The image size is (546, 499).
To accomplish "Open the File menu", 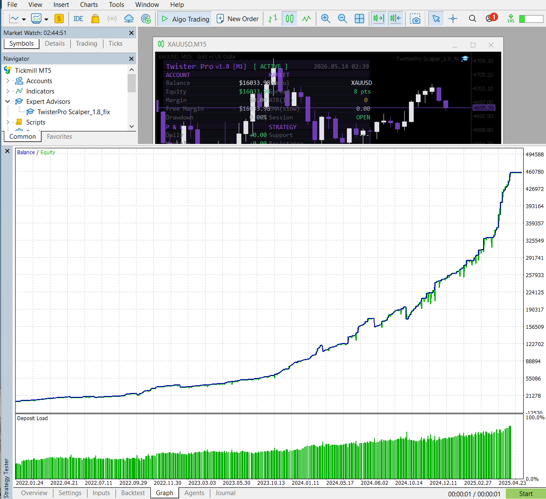I will (12, 5).
